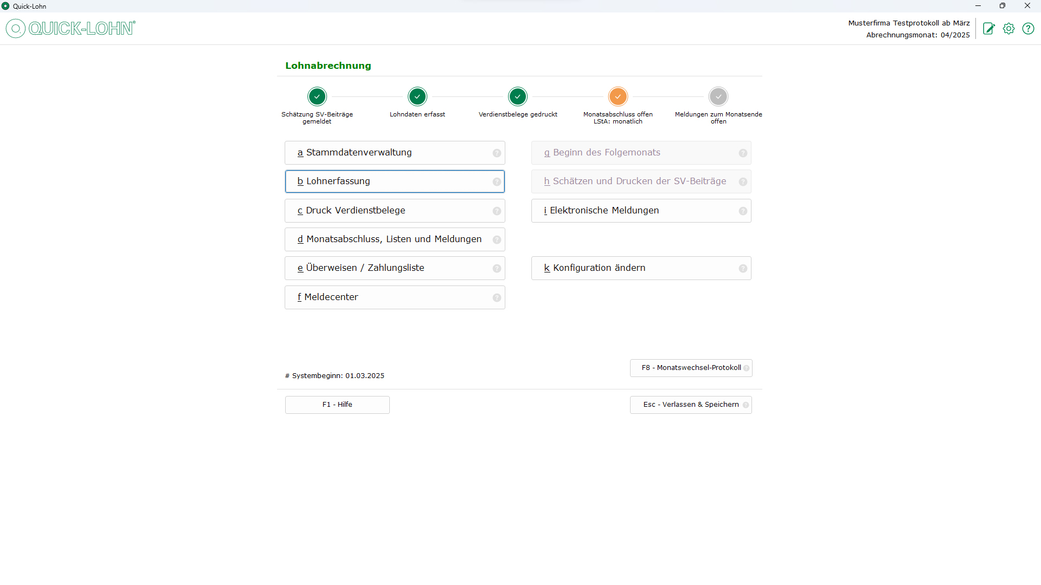Click help icon beside Stammdatenverwaltung
Screen dimensions: 1041x585
[497, 153]
